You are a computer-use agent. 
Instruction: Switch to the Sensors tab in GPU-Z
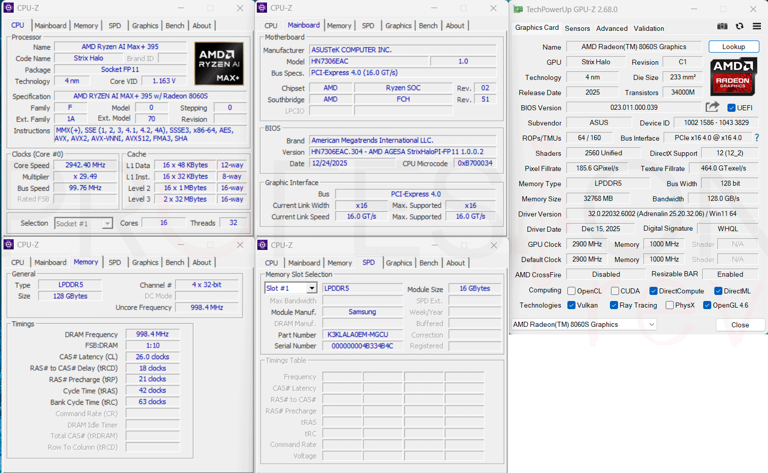click(x=578, y=28)
